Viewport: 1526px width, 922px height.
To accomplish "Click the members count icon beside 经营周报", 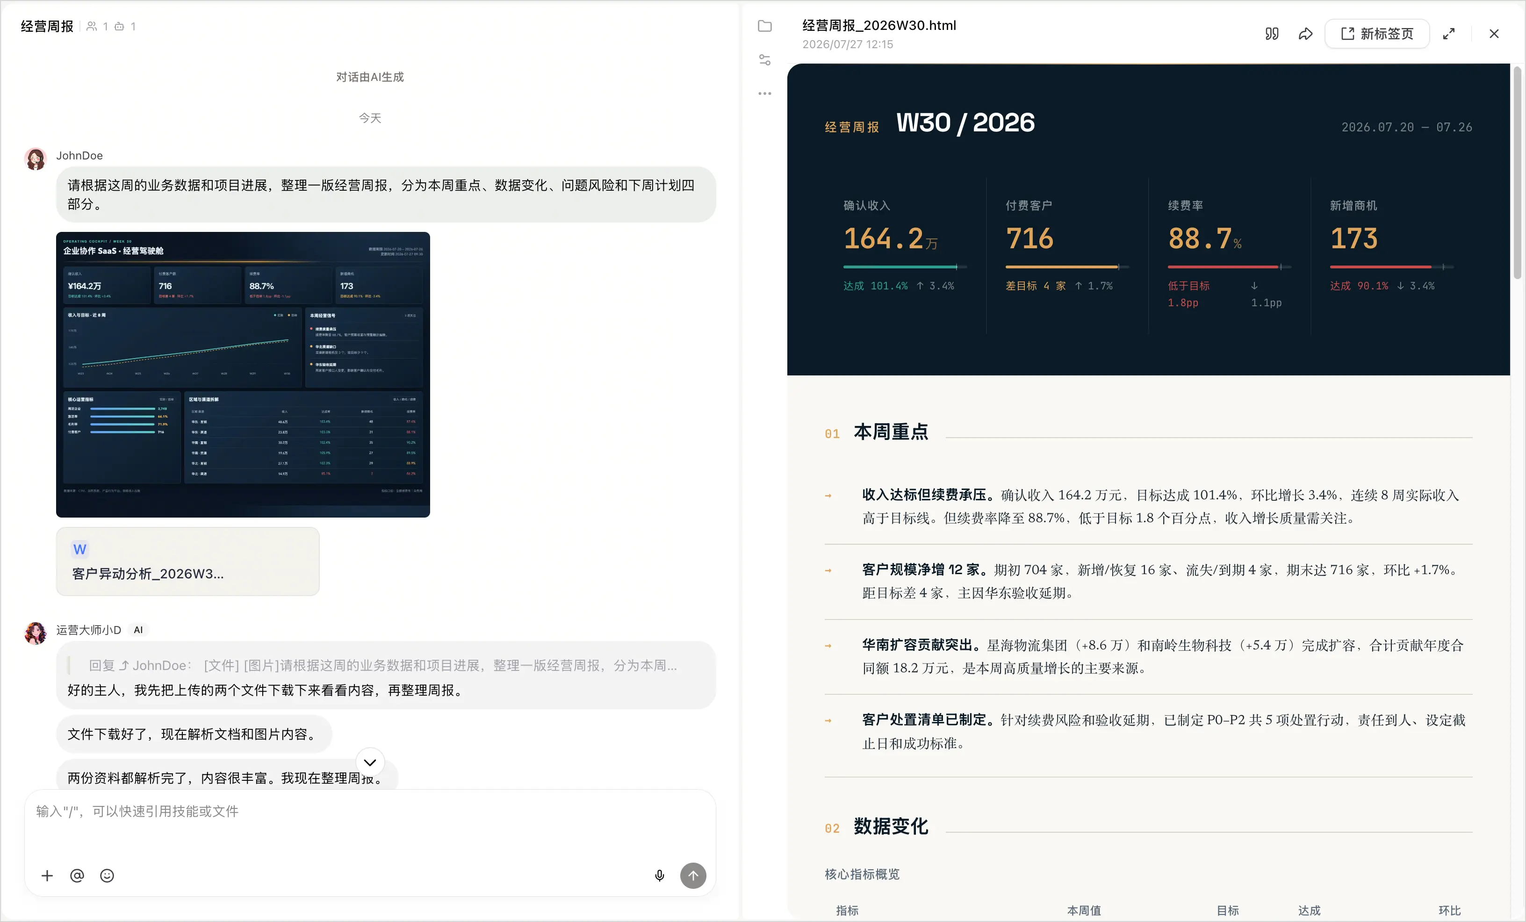I will click(97, 26).
